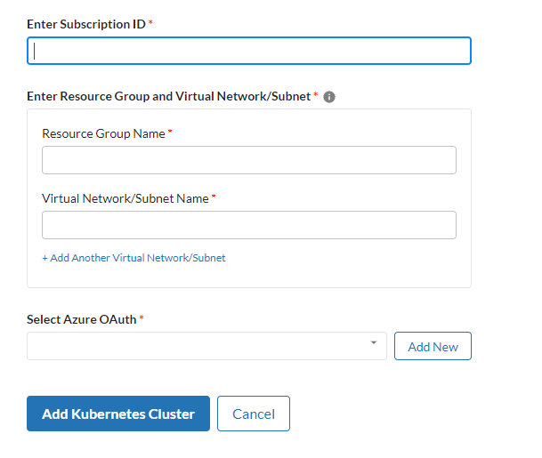Click the Enter Resource Group and Virtual Network/Subnet heading
Screen dimensions: 542x458
(169, 96)
